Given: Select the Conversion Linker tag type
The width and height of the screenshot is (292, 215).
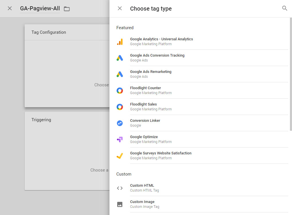Looking at the screenshot, I should pos(202,123).
